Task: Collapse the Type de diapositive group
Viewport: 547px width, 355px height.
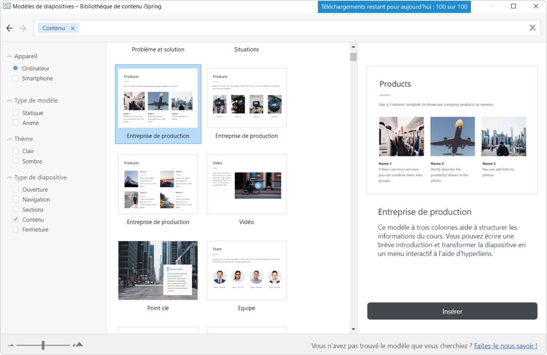Action: click(x=10, y=178)
